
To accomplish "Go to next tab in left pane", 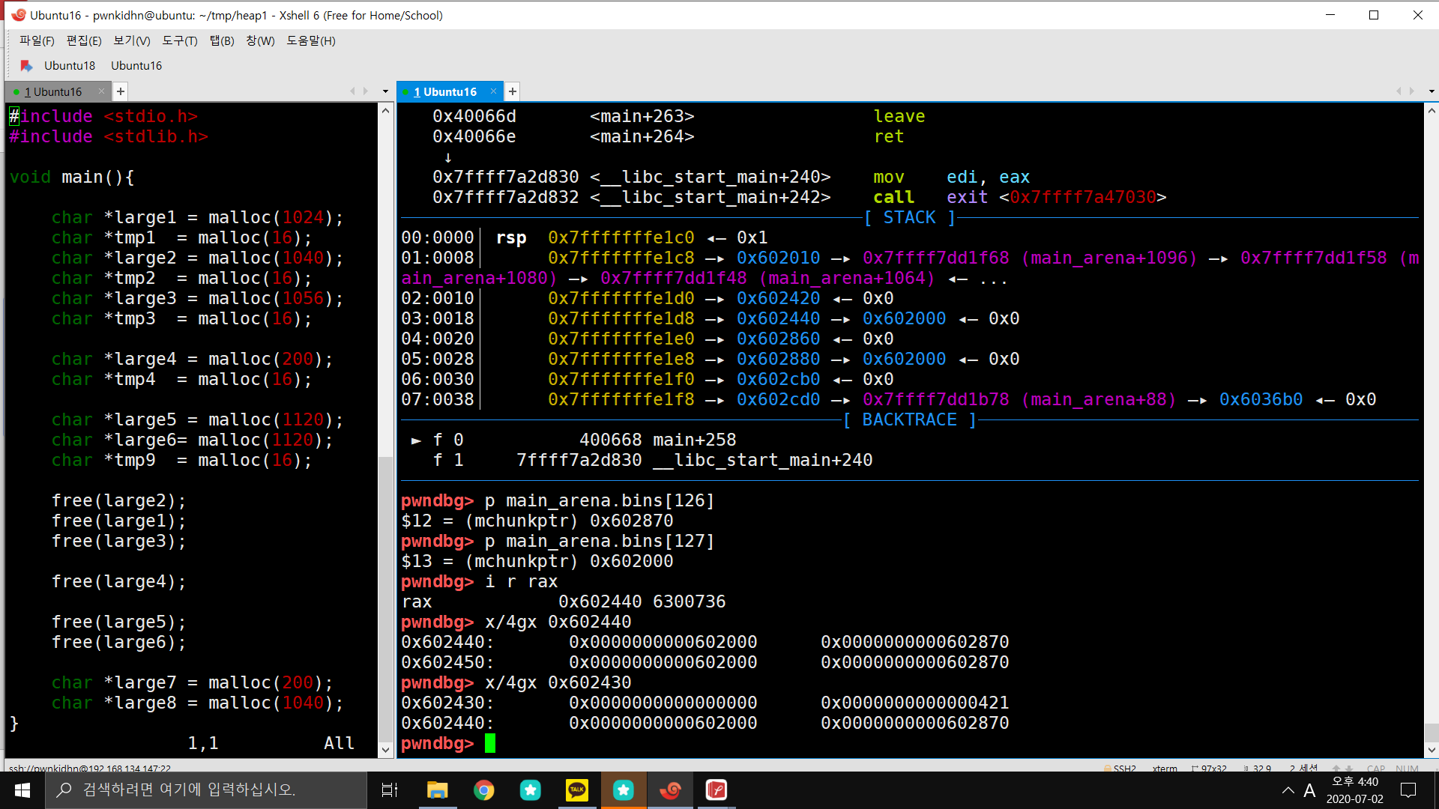I will point(366,91).
